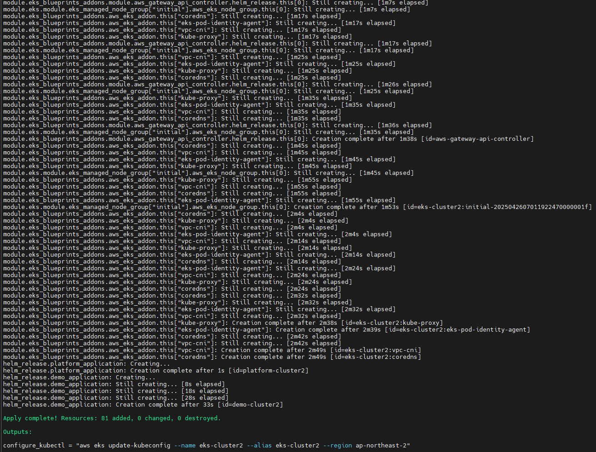Click coredns 'Still creating [2m42s elapsed]' line

pos(172,336)
